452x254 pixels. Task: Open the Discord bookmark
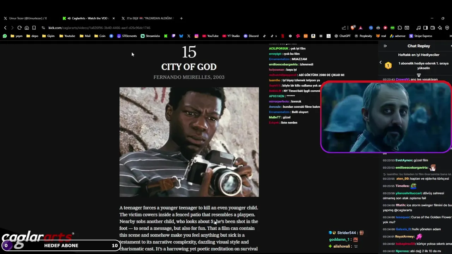(x=251, y=36)
